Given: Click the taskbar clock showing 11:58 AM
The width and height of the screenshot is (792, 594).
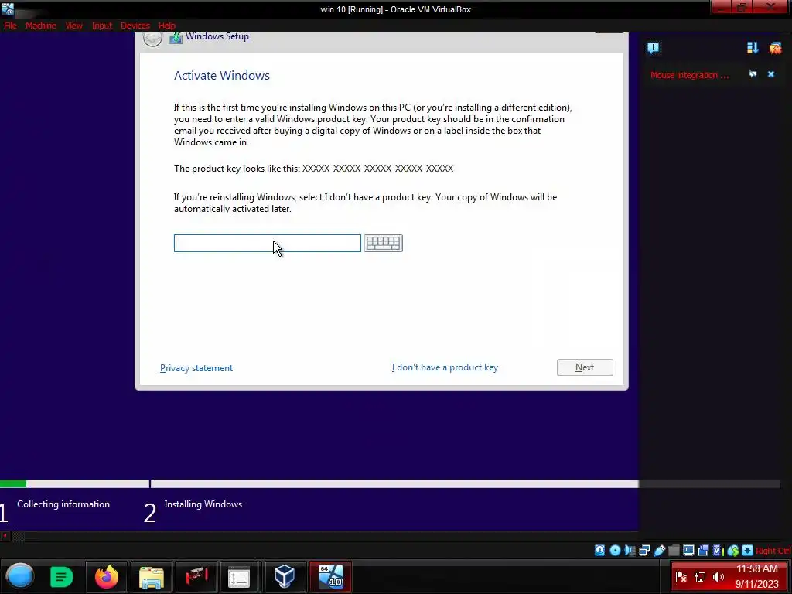Looking at the screenshot, I should tap(756, 577).
